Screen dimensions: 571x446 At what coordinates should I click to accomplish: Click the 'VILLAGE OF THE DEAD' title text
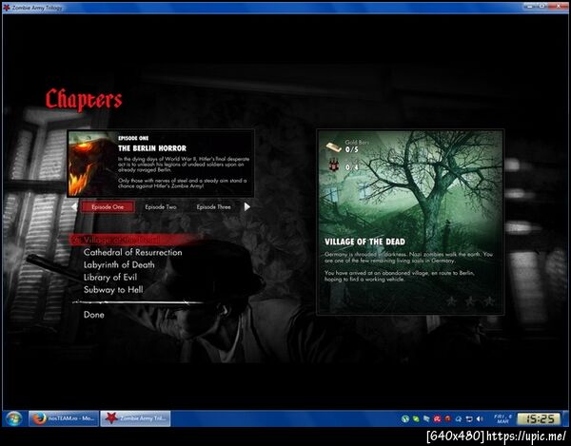click(x=364, y=242)
